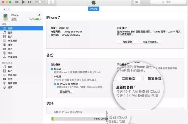Viewport: 188px width, 124px height.
Task: Toggle the 给 iPhone 备份加密 checkbox
Action: 55,84
